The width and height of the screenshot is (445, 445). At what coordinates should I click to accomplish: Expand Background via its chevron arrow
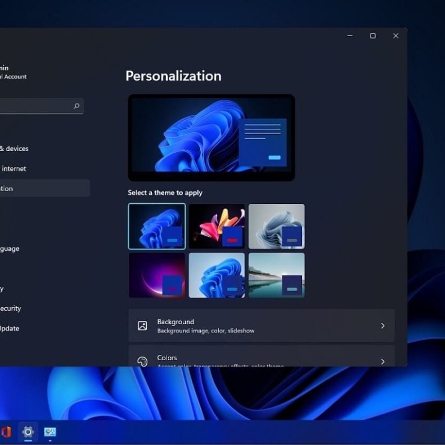pyautogui.click(x=382, y=325)
